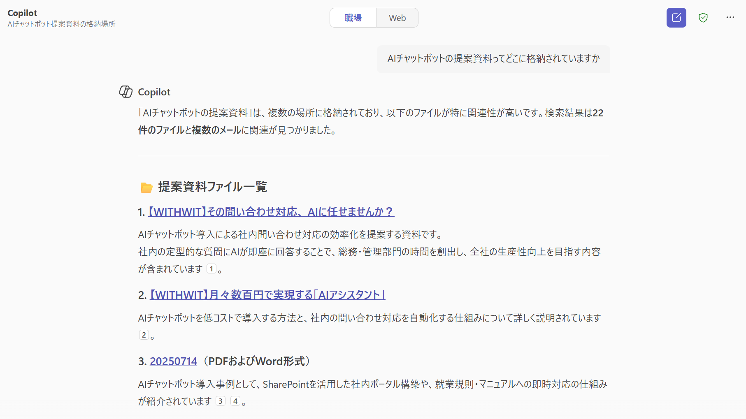Click the bold text 複数のメール in the summary
Image resolution: width=746 pixels, height=419 pixels.
(216, 130)
